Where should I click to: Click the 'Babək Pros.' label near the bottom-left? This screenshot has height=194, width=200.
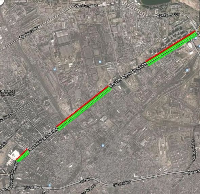(33, 188)
